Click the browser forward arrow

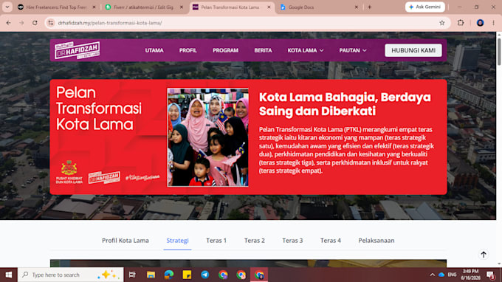click(x=21, y=23)
